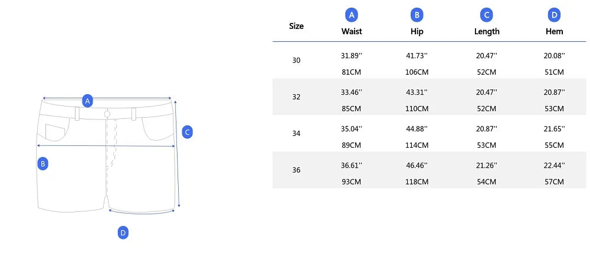590x256 pixels.
Task: Select the D badge above Hem column
Action: point(554,15)
